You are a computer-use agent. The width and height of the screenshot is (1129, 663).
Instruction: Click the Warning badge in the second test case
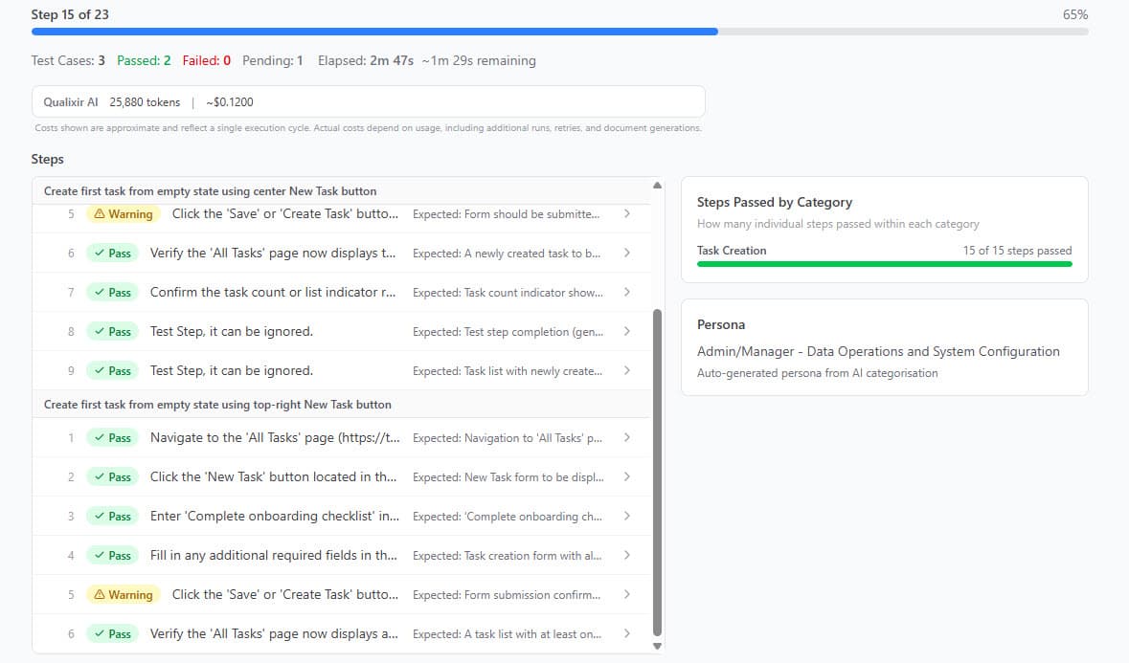pos(123,594)
